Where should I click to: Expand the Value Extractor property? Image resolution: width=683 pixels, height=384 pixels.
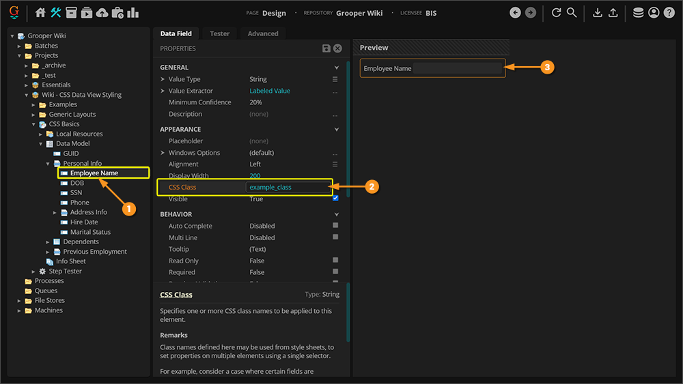(x=163, y=91)
